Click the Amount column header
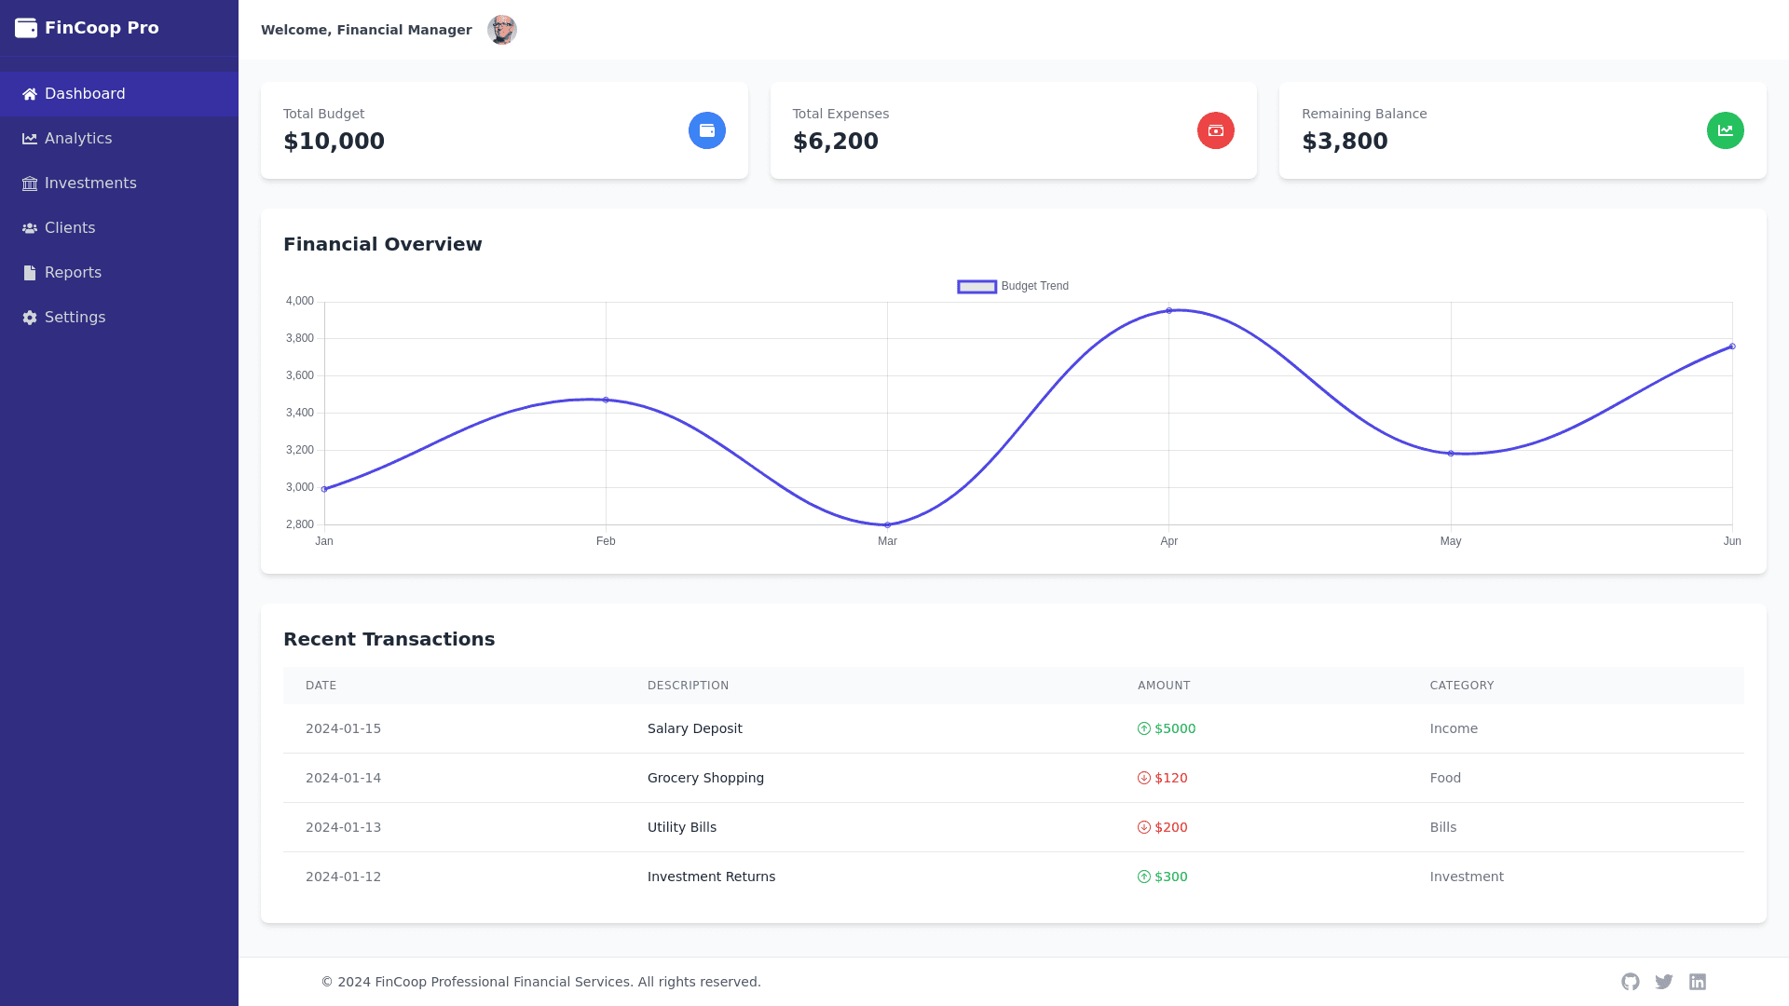Viewport: 1789px width, 1006px height. [x=1163, y=686]
